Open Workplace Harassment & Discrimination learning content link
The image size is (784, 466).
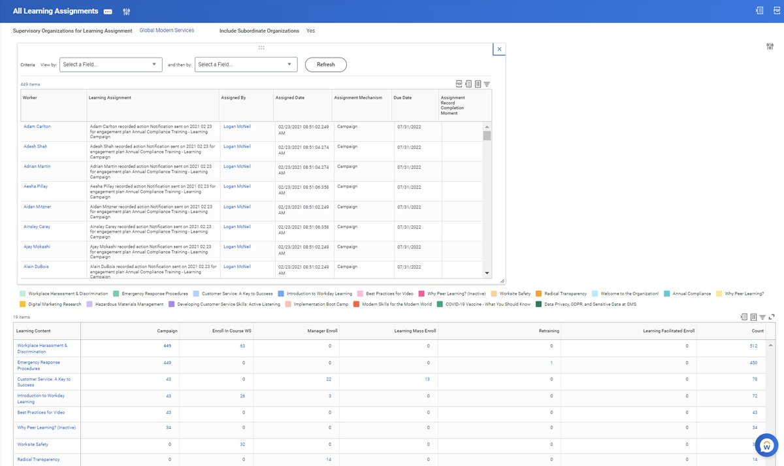[x=43, y=348]
